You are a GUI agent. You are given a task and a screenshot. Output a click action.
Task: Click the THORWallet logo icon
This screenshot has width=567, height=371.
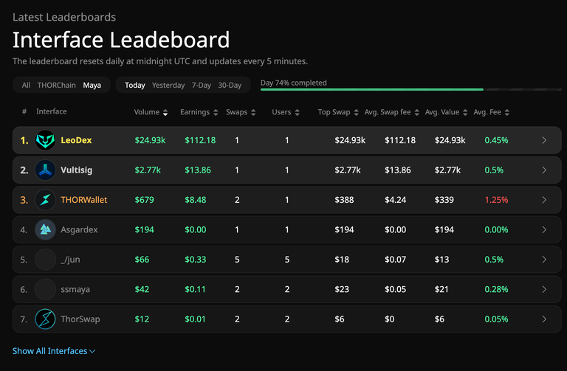tap(45, 200)
